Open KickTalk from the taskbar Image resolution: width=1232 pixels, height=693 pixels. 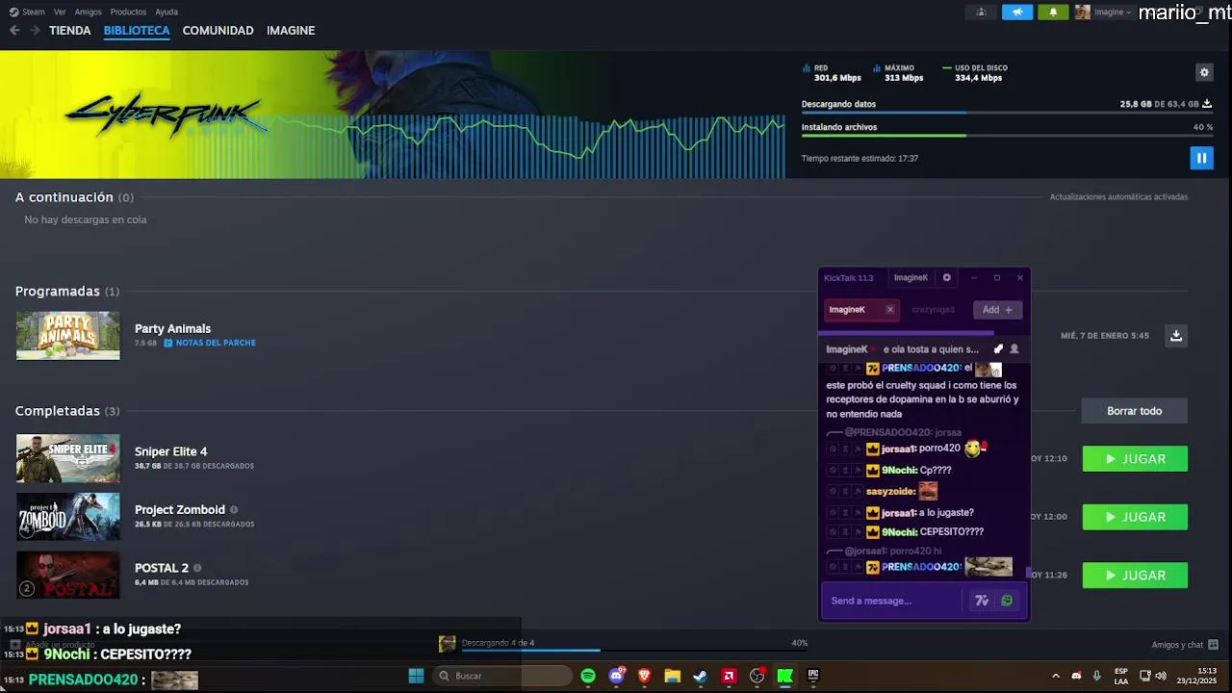[785, 676]
